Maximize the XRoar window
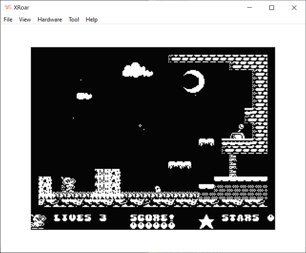 (x=272, y=8)
